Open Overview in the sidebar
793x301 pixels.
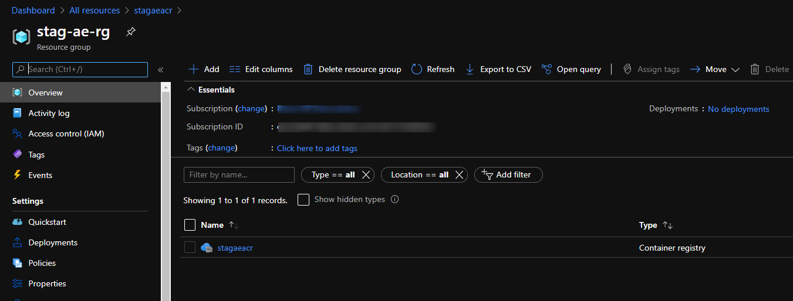pos(80,93)
